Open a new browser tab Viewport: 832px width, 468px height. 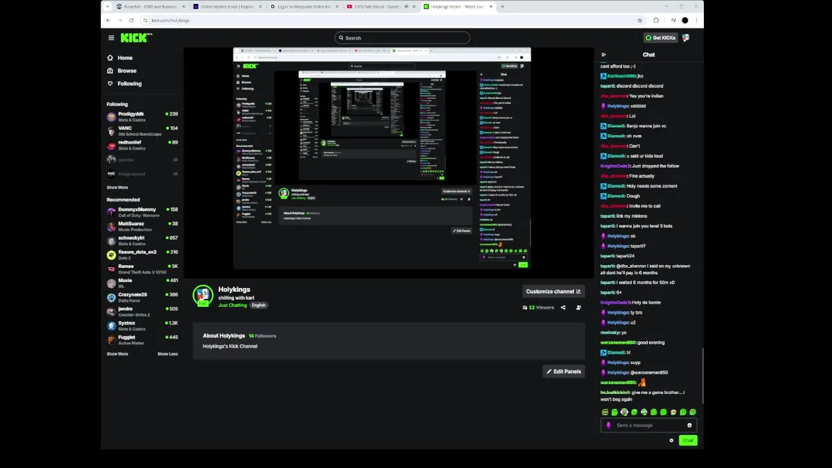tap(502, 6)
